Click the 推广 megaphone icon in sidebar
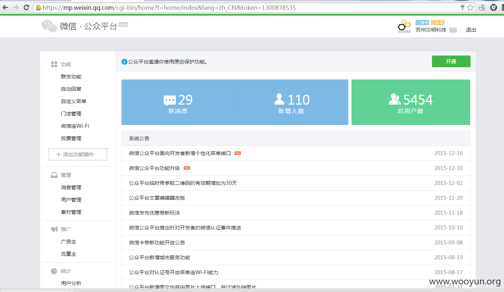Image resolution: width=504 pixels, height=292 pixels. click(x=54, y=229)
